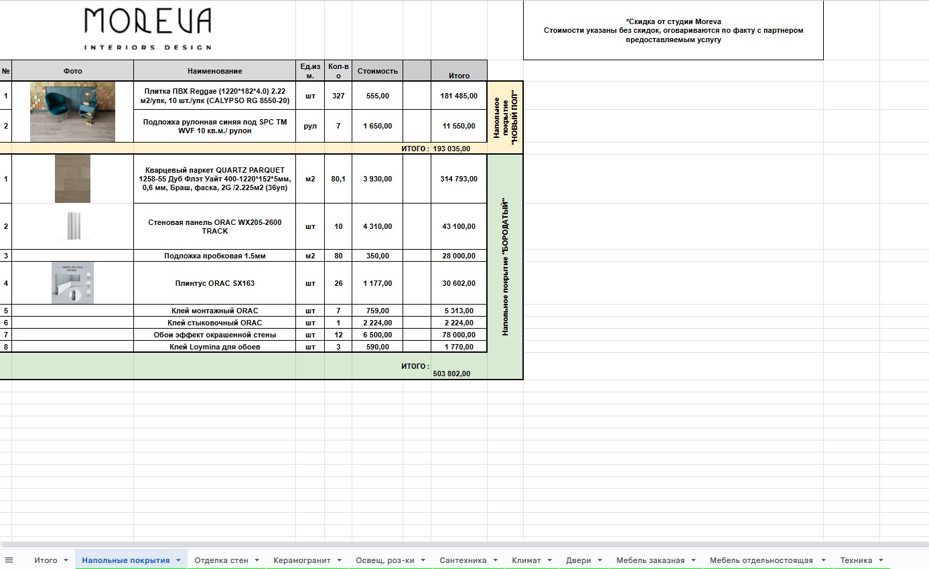Click the 314 793,00 total cell
The image size is (929, 569).
coord(459,179)
